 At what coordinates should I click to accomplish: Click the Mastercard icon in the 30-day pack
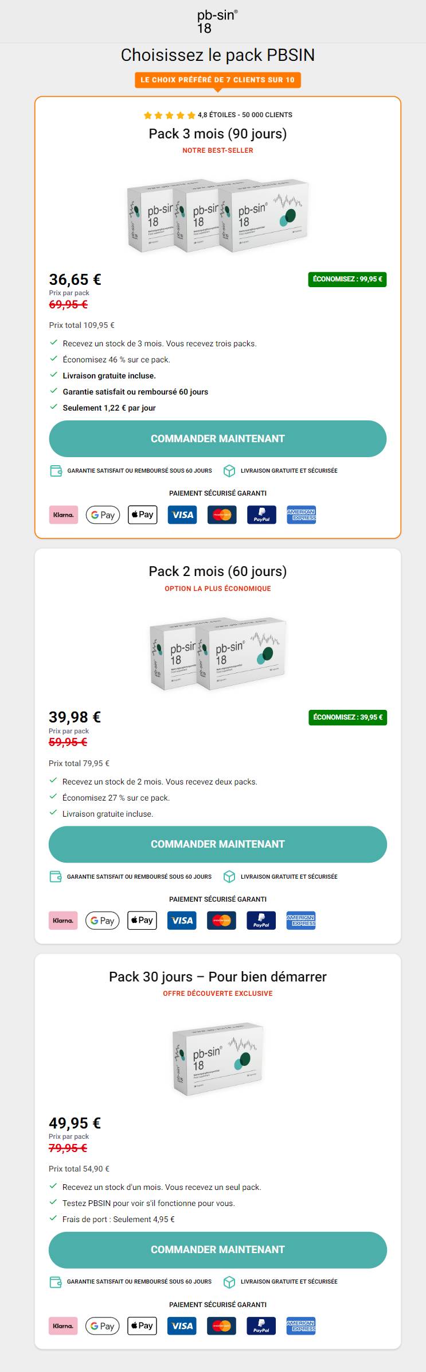point(221,1325)
